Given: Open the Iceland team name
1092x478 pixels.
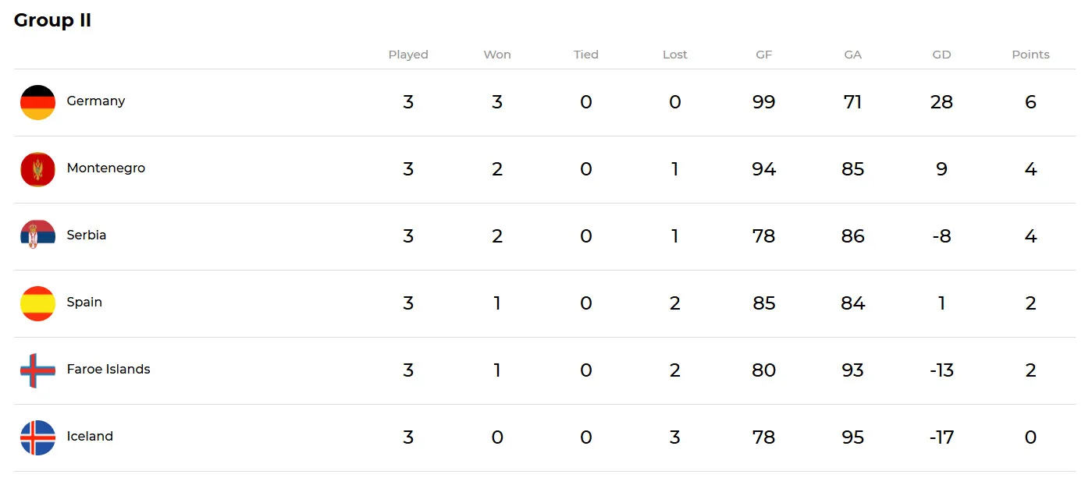Looking at the screenshot, I should [90, 437].
